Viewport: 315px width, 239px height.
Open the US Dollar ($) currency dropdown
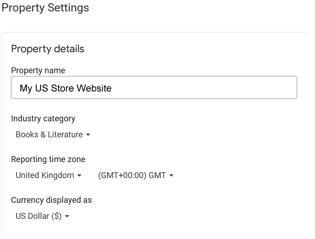[x=43, y=216]
